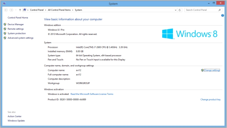
Task: Open Remote settings link
Action: click(16, 29)
